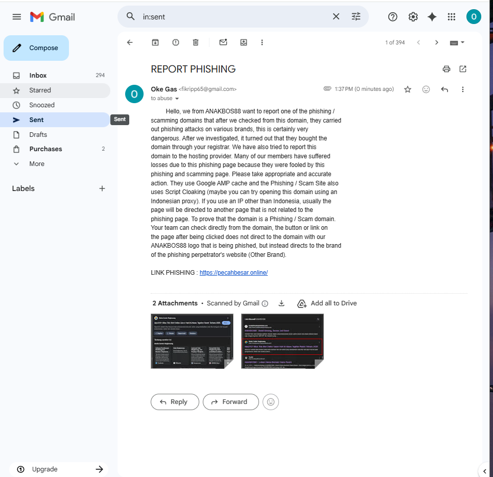Star the REPORT PHISHING message

pyautogui.click(x=408, y=89)
